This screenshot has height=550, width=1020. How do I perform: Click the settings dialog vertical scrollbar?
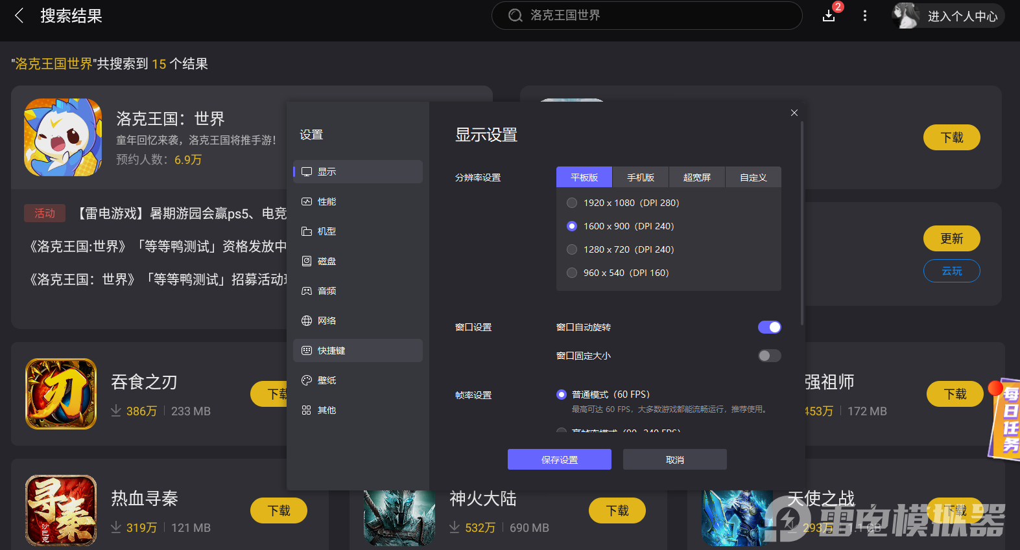pos(802,223)
